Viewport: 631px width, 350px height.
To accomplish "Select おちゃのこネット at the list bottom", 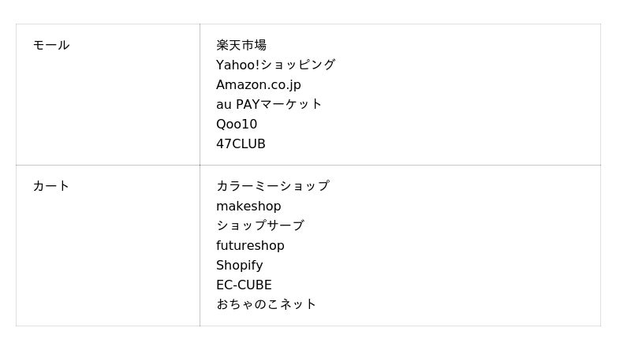I will click(266, 304).
